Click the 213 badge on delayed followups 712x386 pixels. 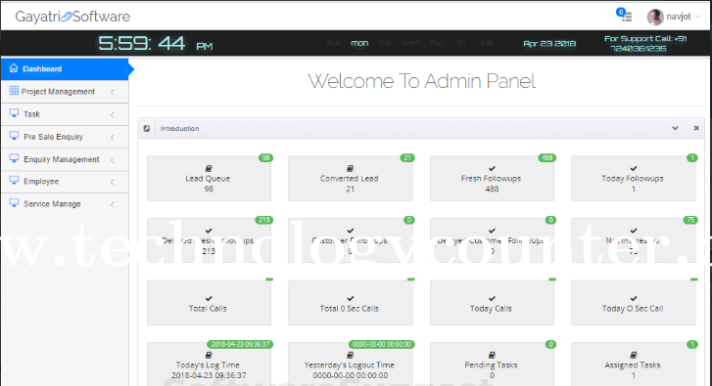(264, 220)
